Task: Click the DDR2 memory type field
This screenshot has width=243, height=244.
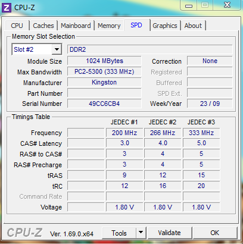Action: click(150, 49)
